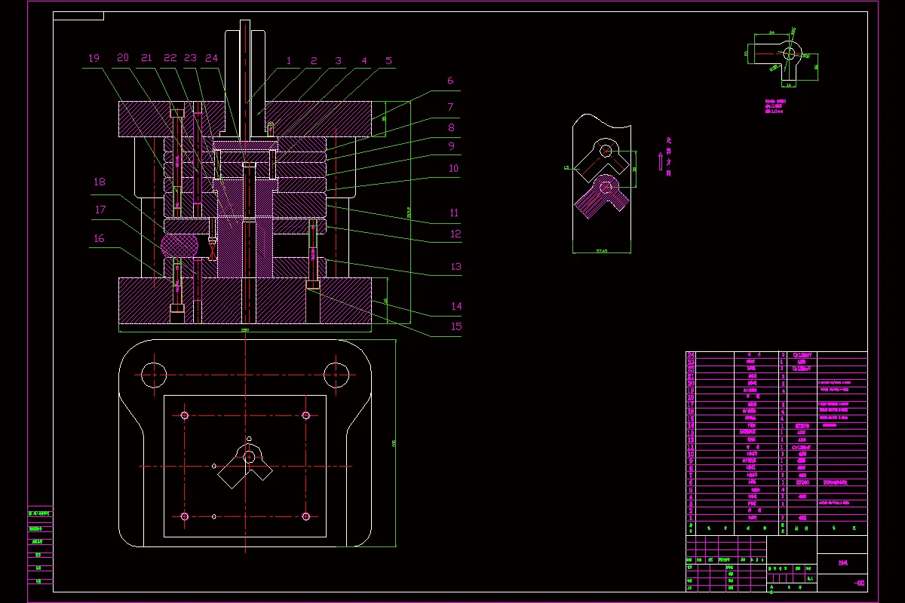
Task: Click callout label 14 right of the die
Action: click(456, 307)
